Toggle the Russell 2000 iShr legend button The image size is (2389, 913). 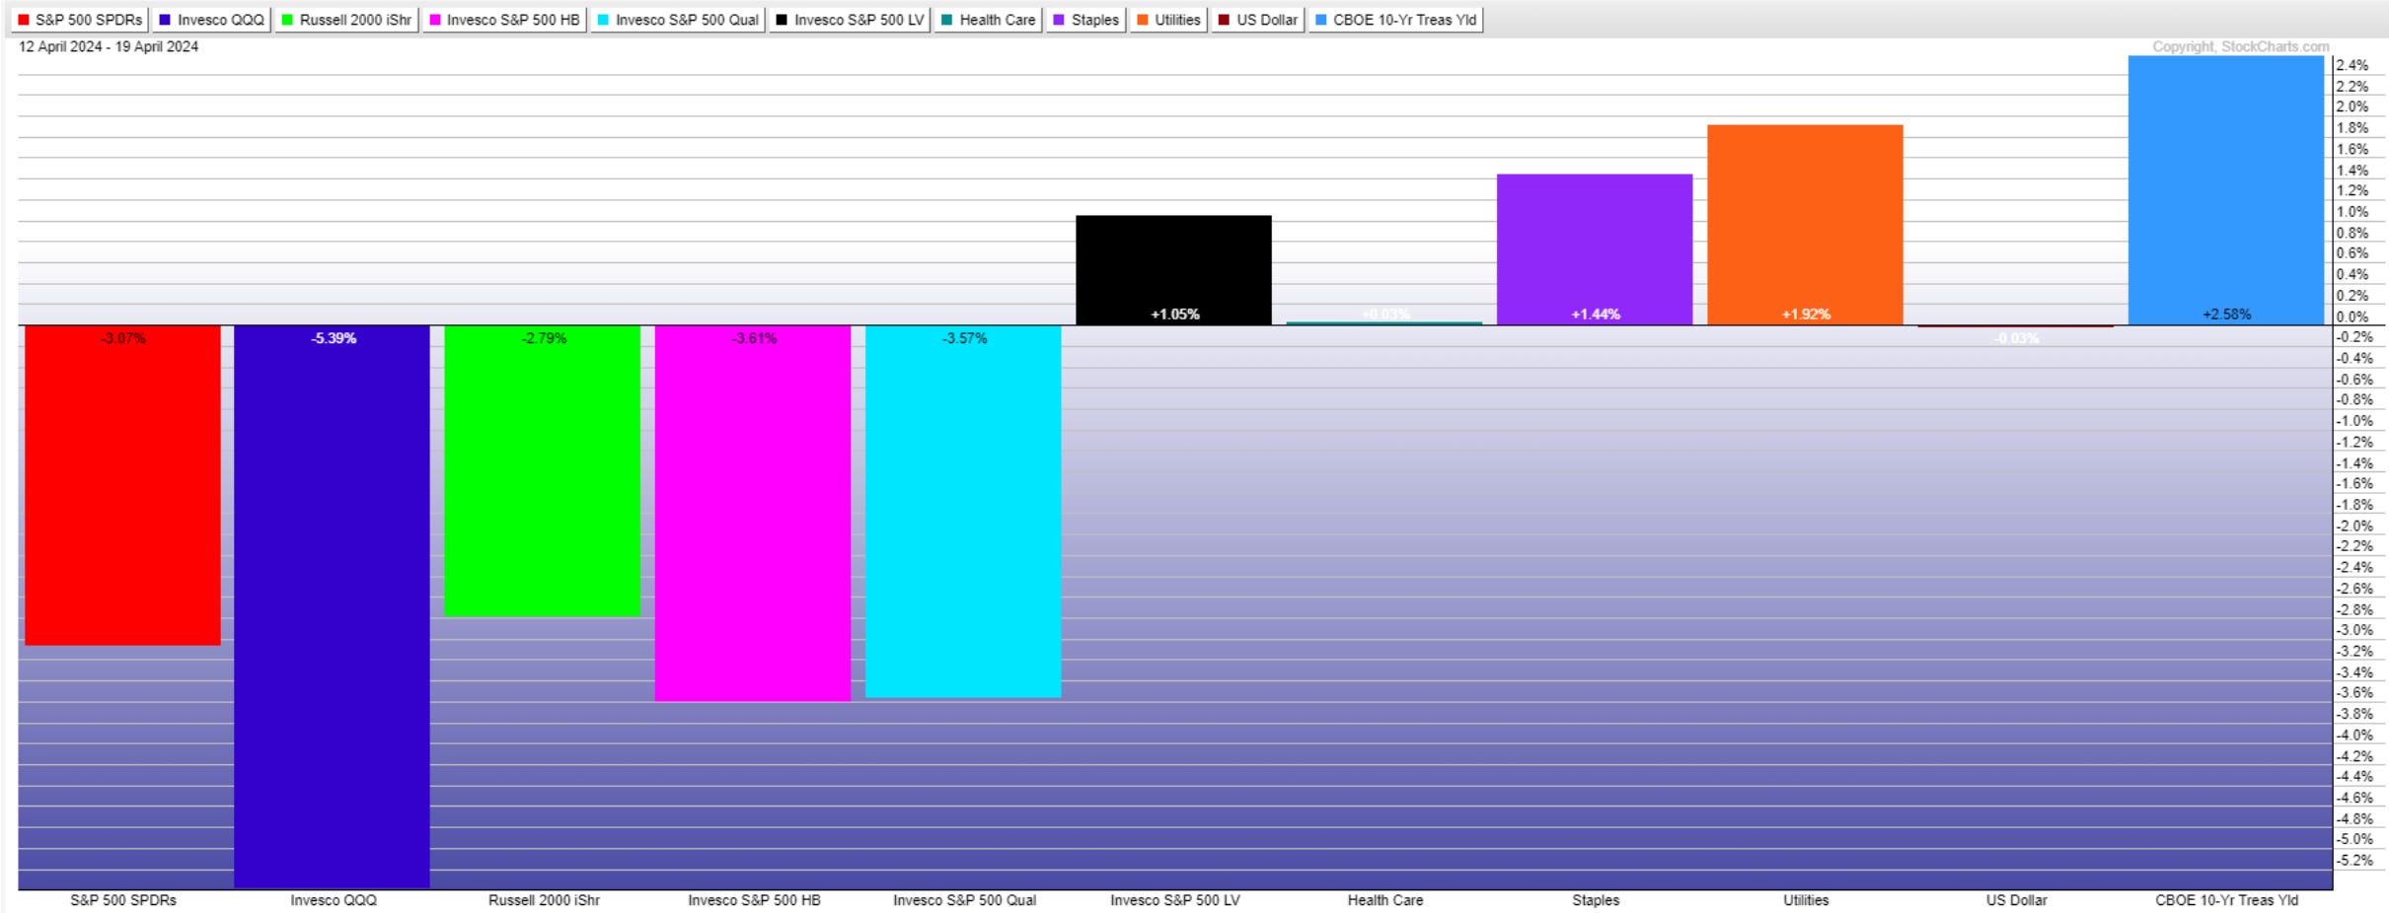pos(346,20)
